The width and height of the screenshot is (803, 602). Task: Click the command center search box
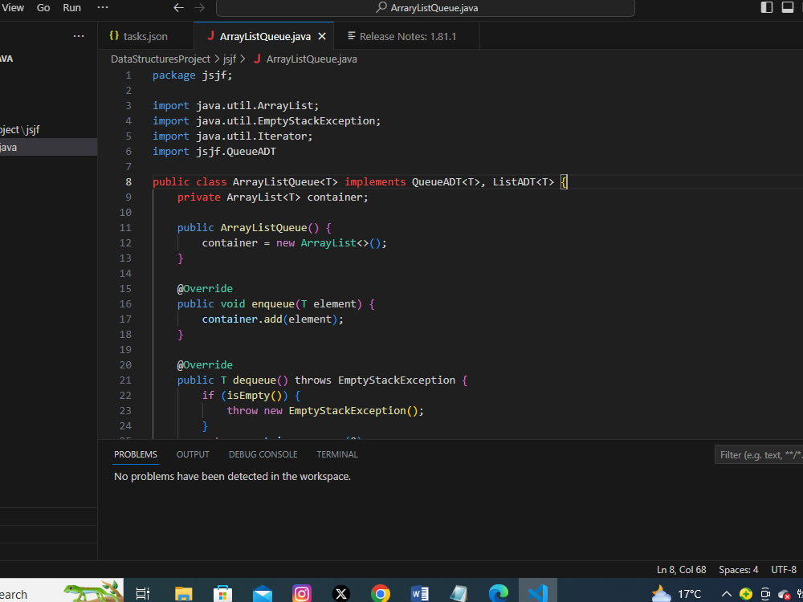[x=426, y=8]
